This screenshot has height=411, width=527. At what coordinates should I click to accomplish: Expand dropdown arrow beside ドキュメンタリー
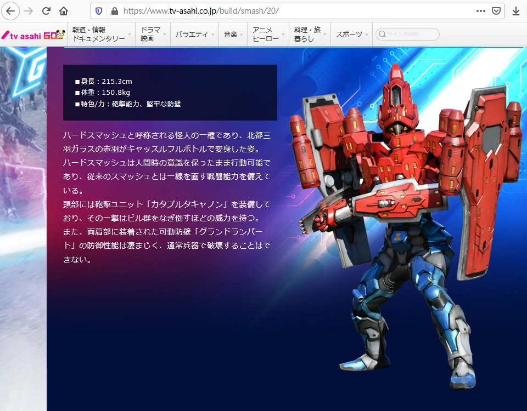[130, 35]
